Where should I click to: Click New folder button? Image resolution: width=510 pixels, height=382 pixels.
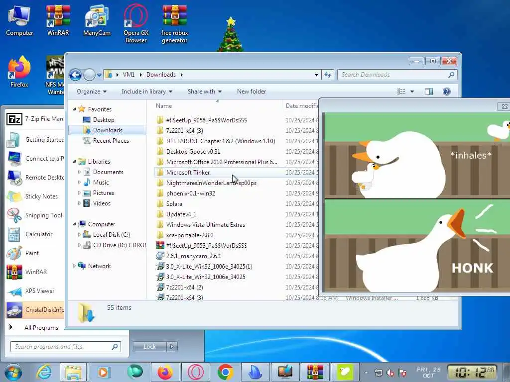click(252, 92)
